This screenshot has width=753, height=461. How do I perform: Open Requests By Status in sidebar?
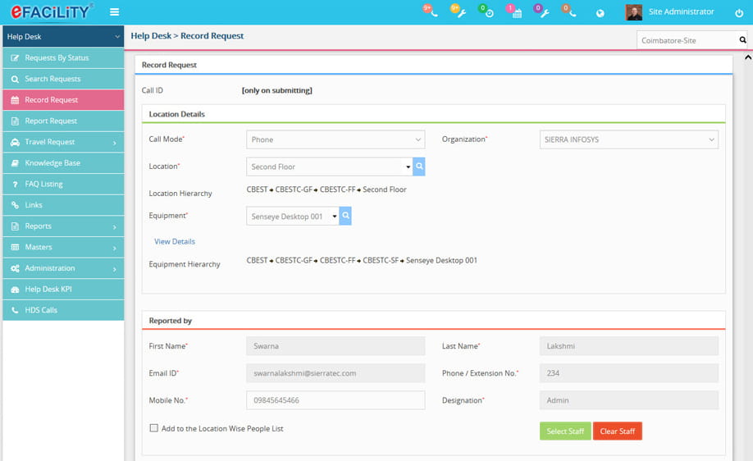57,58
